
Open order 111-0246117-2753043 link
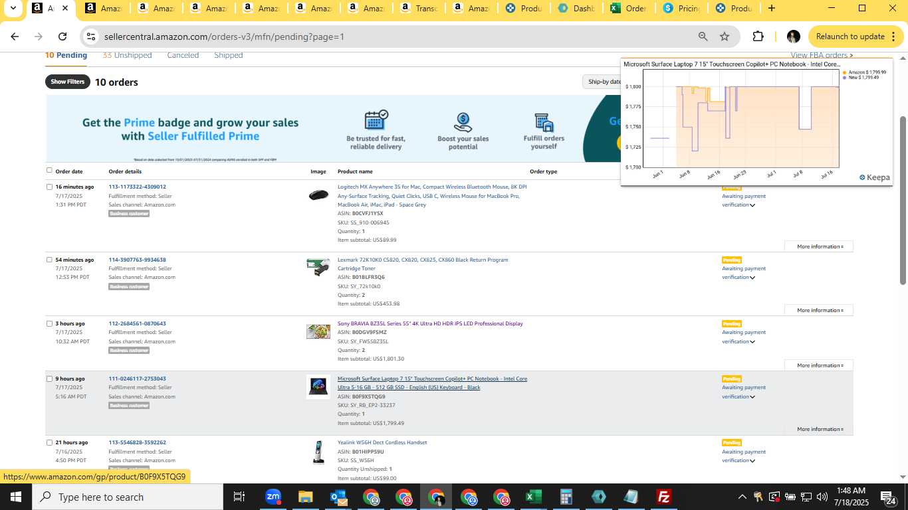coord(137,379)
